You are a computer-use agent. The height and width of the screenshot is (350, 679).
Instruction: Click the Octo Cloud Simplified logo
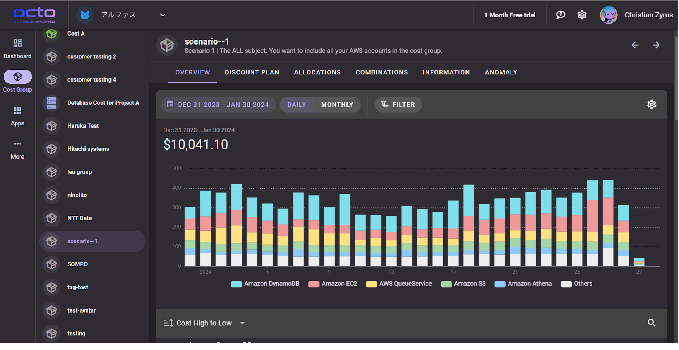pyautogui.click(x=35, y=15)
